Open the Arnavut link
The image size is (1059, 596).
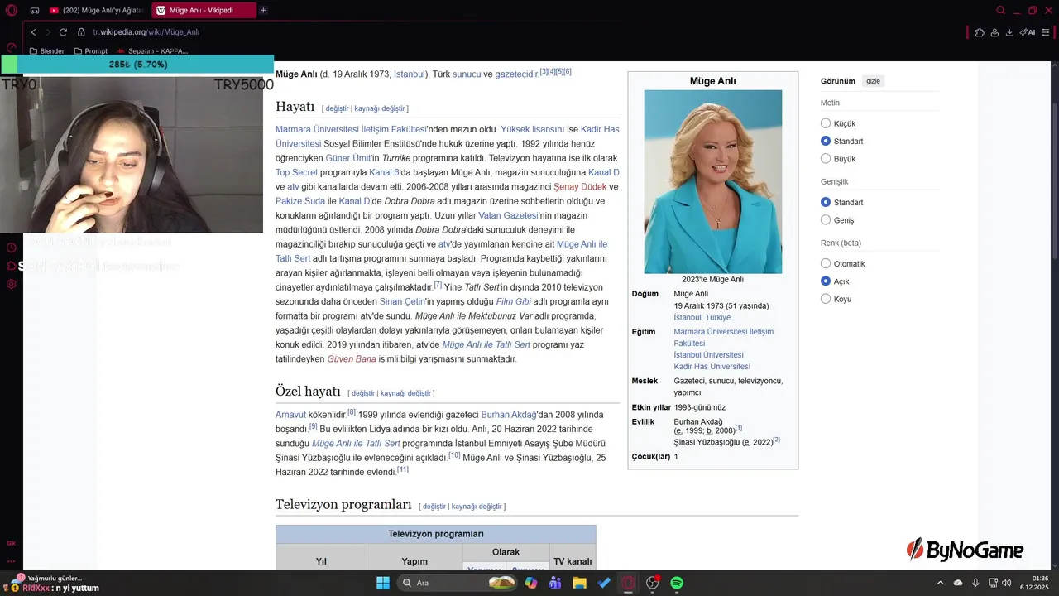291,415
